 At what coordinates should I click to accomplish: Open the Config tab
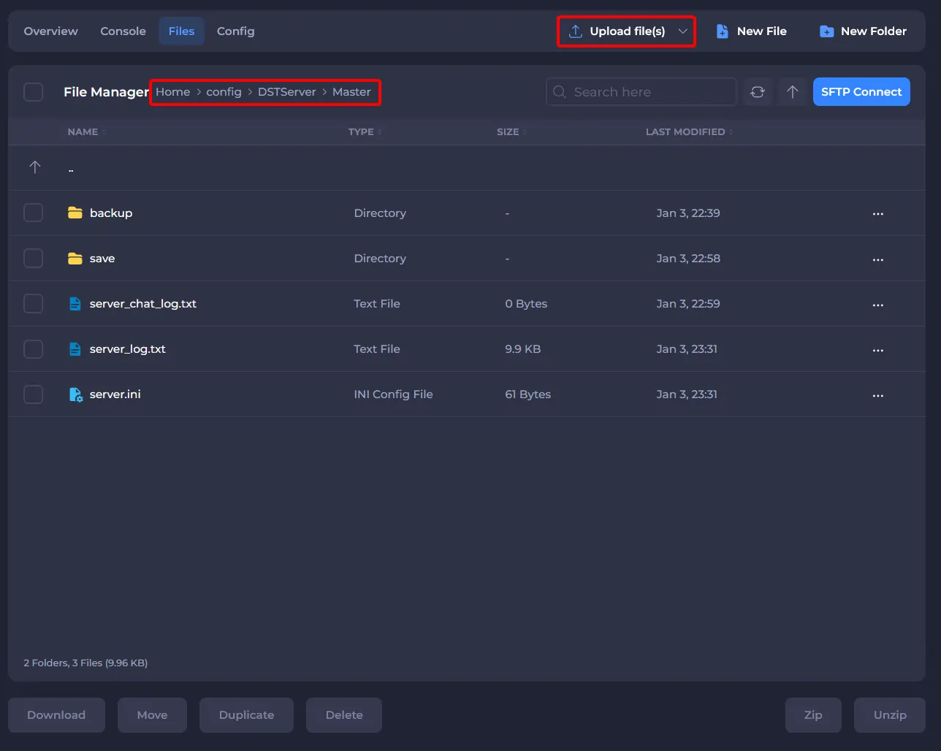tap(235, 31)
